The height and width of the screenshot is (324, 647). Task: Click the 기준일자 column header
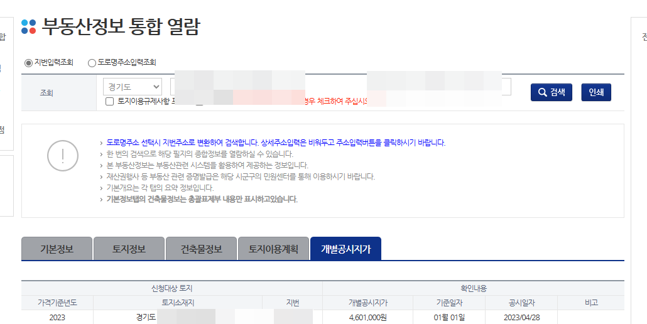pos(449,303)
